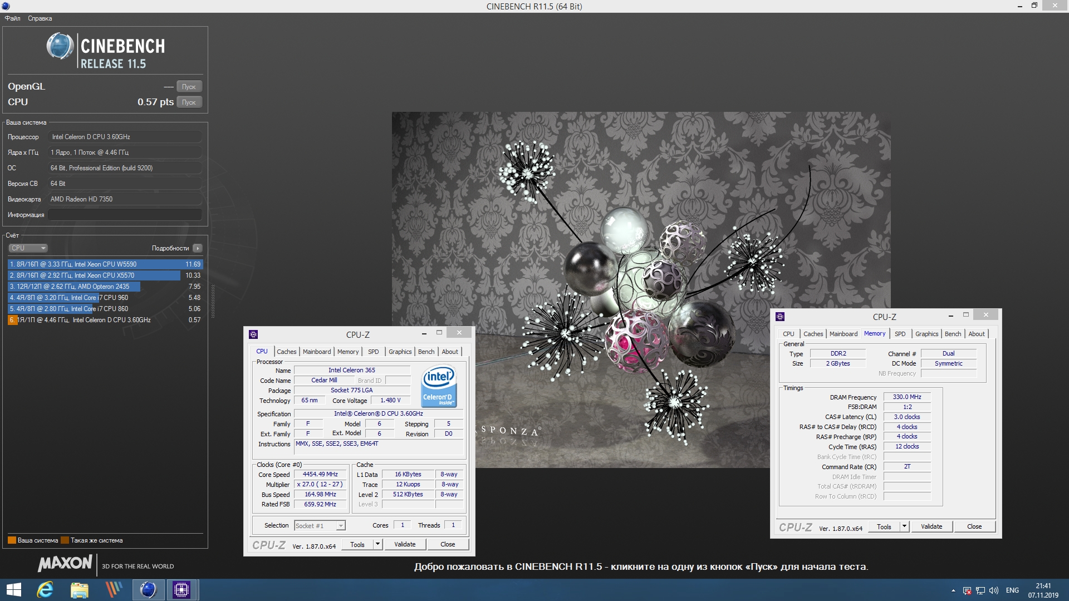Image resolution: width=1069 pixels, height=601 pixels.
Task: Click Tools button in right CPU-Z window
Action: pyautogui.click(x=884, y=527)
